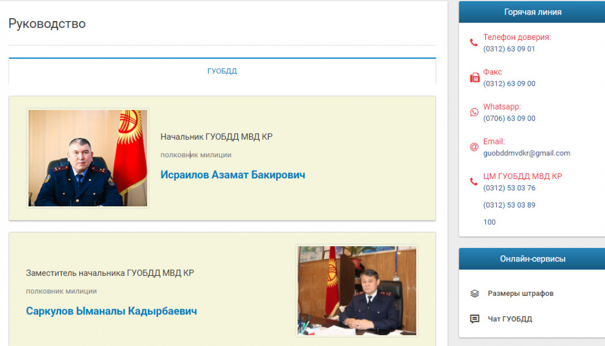Click the phone icon beside Телефон доверия

[x=474, y=43]
